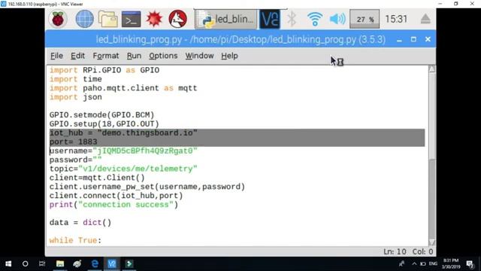The image size is (481, 271).
Task: Open the file manager folders icon
Action: coord(107,19)
